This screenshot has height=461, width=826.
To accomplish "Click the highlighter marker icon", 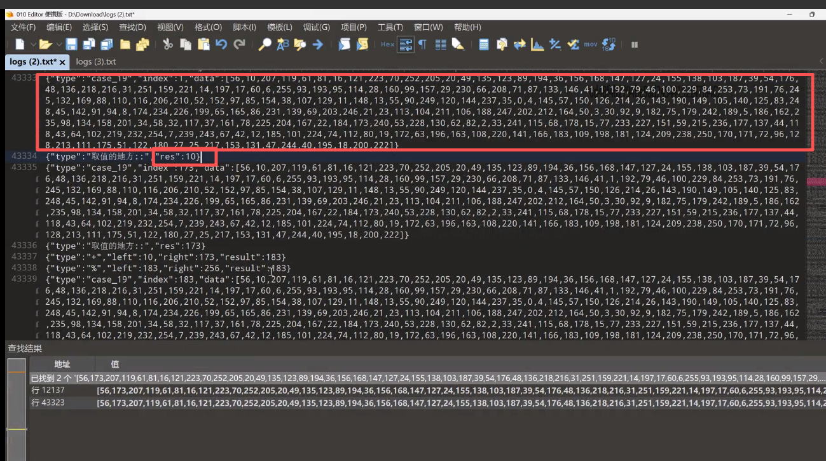I will pyautogui.click(x=458, y=44).
